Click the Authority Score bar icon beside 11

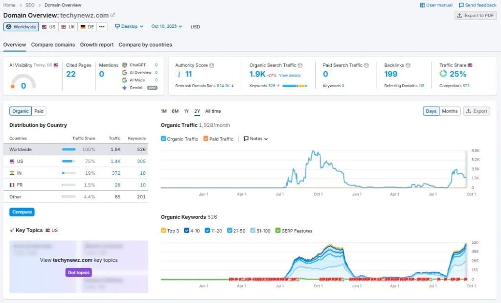click(179, 74)
